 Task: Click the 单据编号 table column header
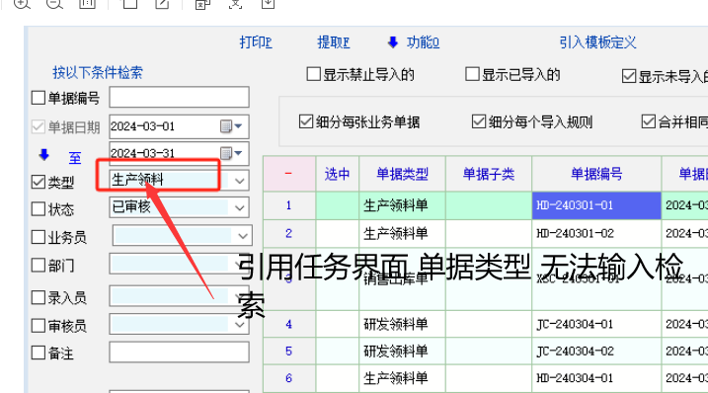pyautogui.click(x=596, y=174)
